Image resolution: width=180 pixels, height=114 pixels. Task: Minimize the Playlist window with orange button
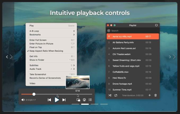tap(111, 25)
